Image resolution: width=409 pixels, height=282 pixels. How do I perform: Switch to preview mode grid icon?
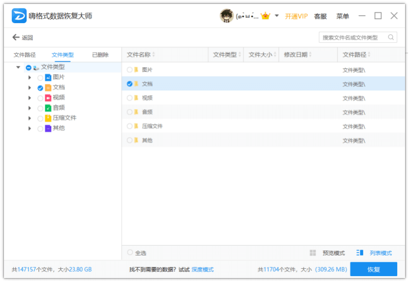pos(313,253)
